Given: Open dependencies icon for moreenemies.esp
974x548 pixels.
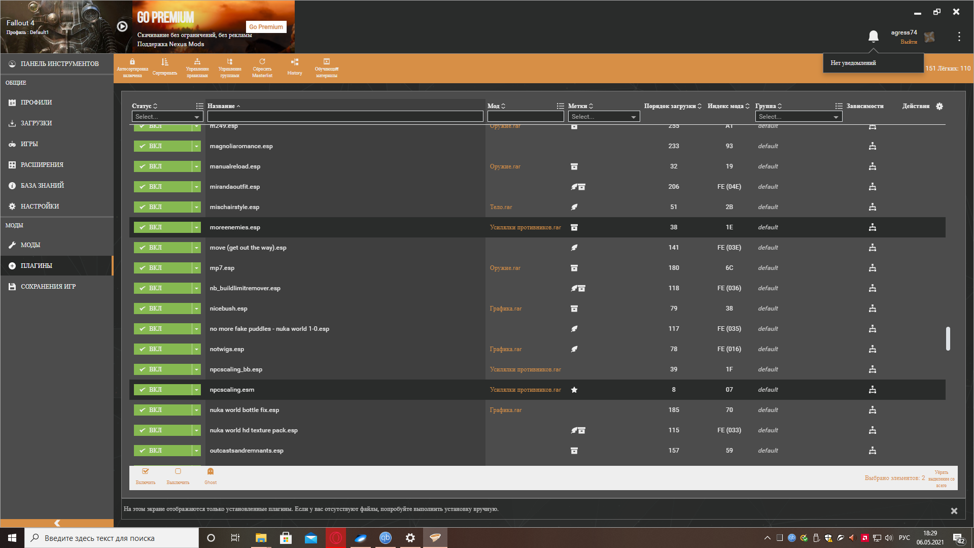Looking at the screenshot, I should 873,227.
